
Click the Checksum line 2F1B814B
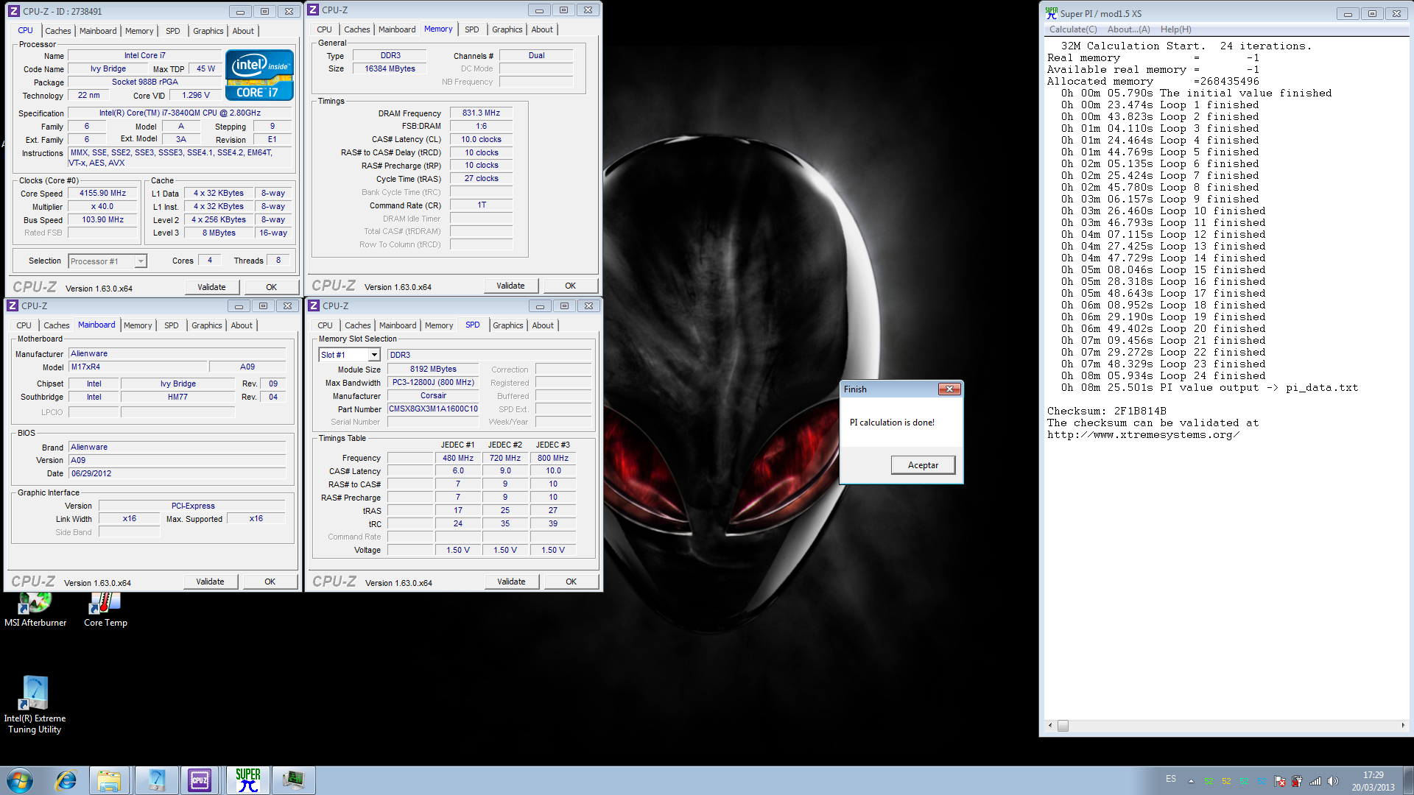coord(1107,411)
